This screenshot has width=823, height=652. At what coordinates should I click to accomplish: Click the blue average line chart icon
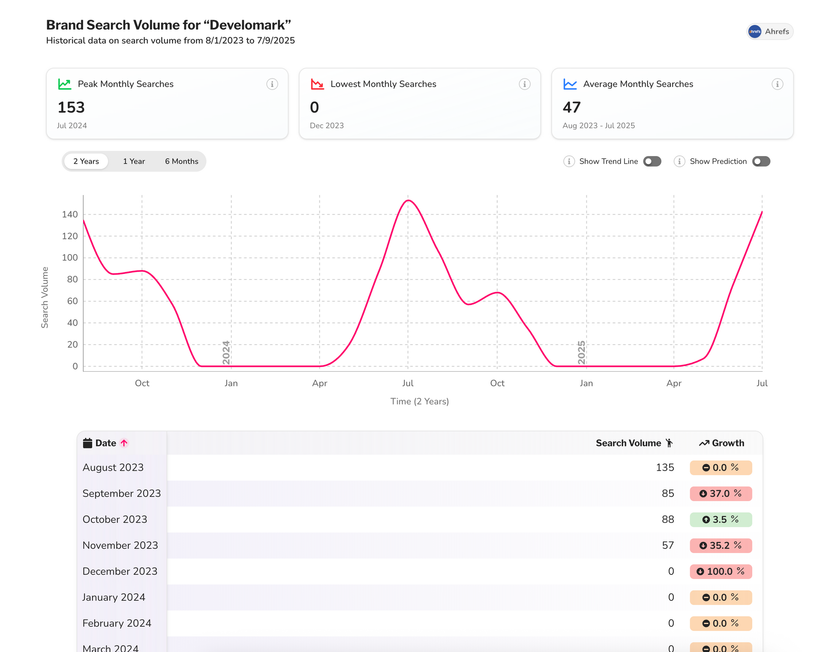[x=570, y=84]
